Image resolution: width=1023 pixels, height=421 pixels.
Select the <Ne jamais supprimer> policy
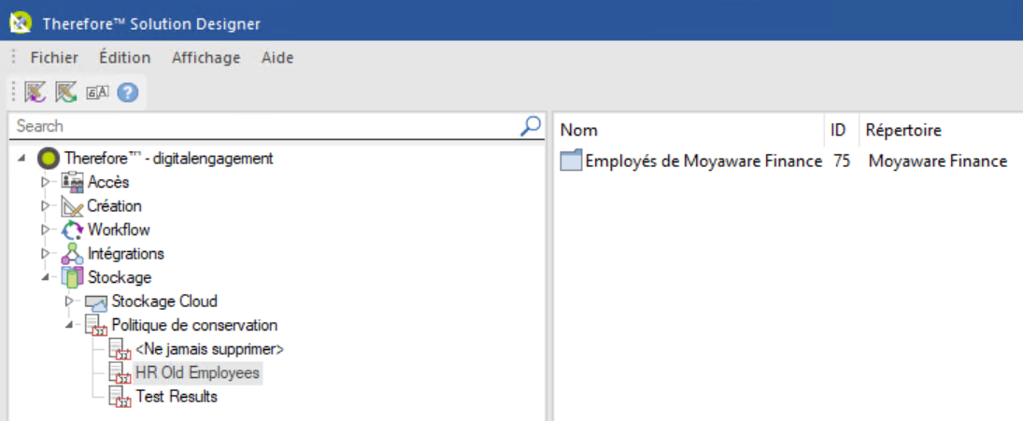pyautogui.click(x=209, y=349)
